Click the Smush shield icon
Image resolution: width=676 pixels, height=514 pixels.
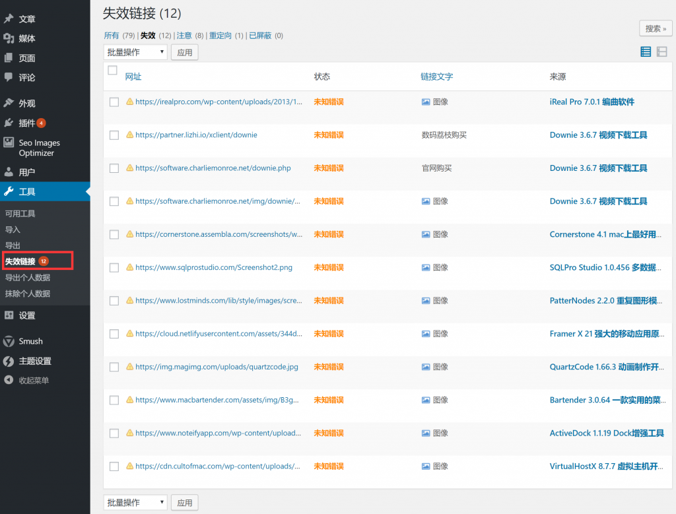[9, 341]
